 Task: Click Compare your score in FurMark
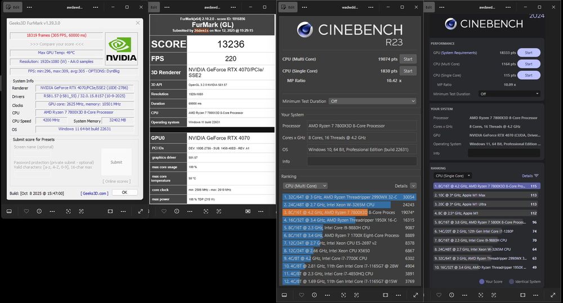click(57, 44)
